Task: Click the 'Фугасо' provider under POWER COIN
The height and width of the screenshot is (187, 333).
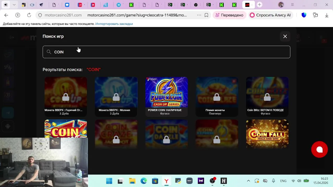Action: (165, 113)
